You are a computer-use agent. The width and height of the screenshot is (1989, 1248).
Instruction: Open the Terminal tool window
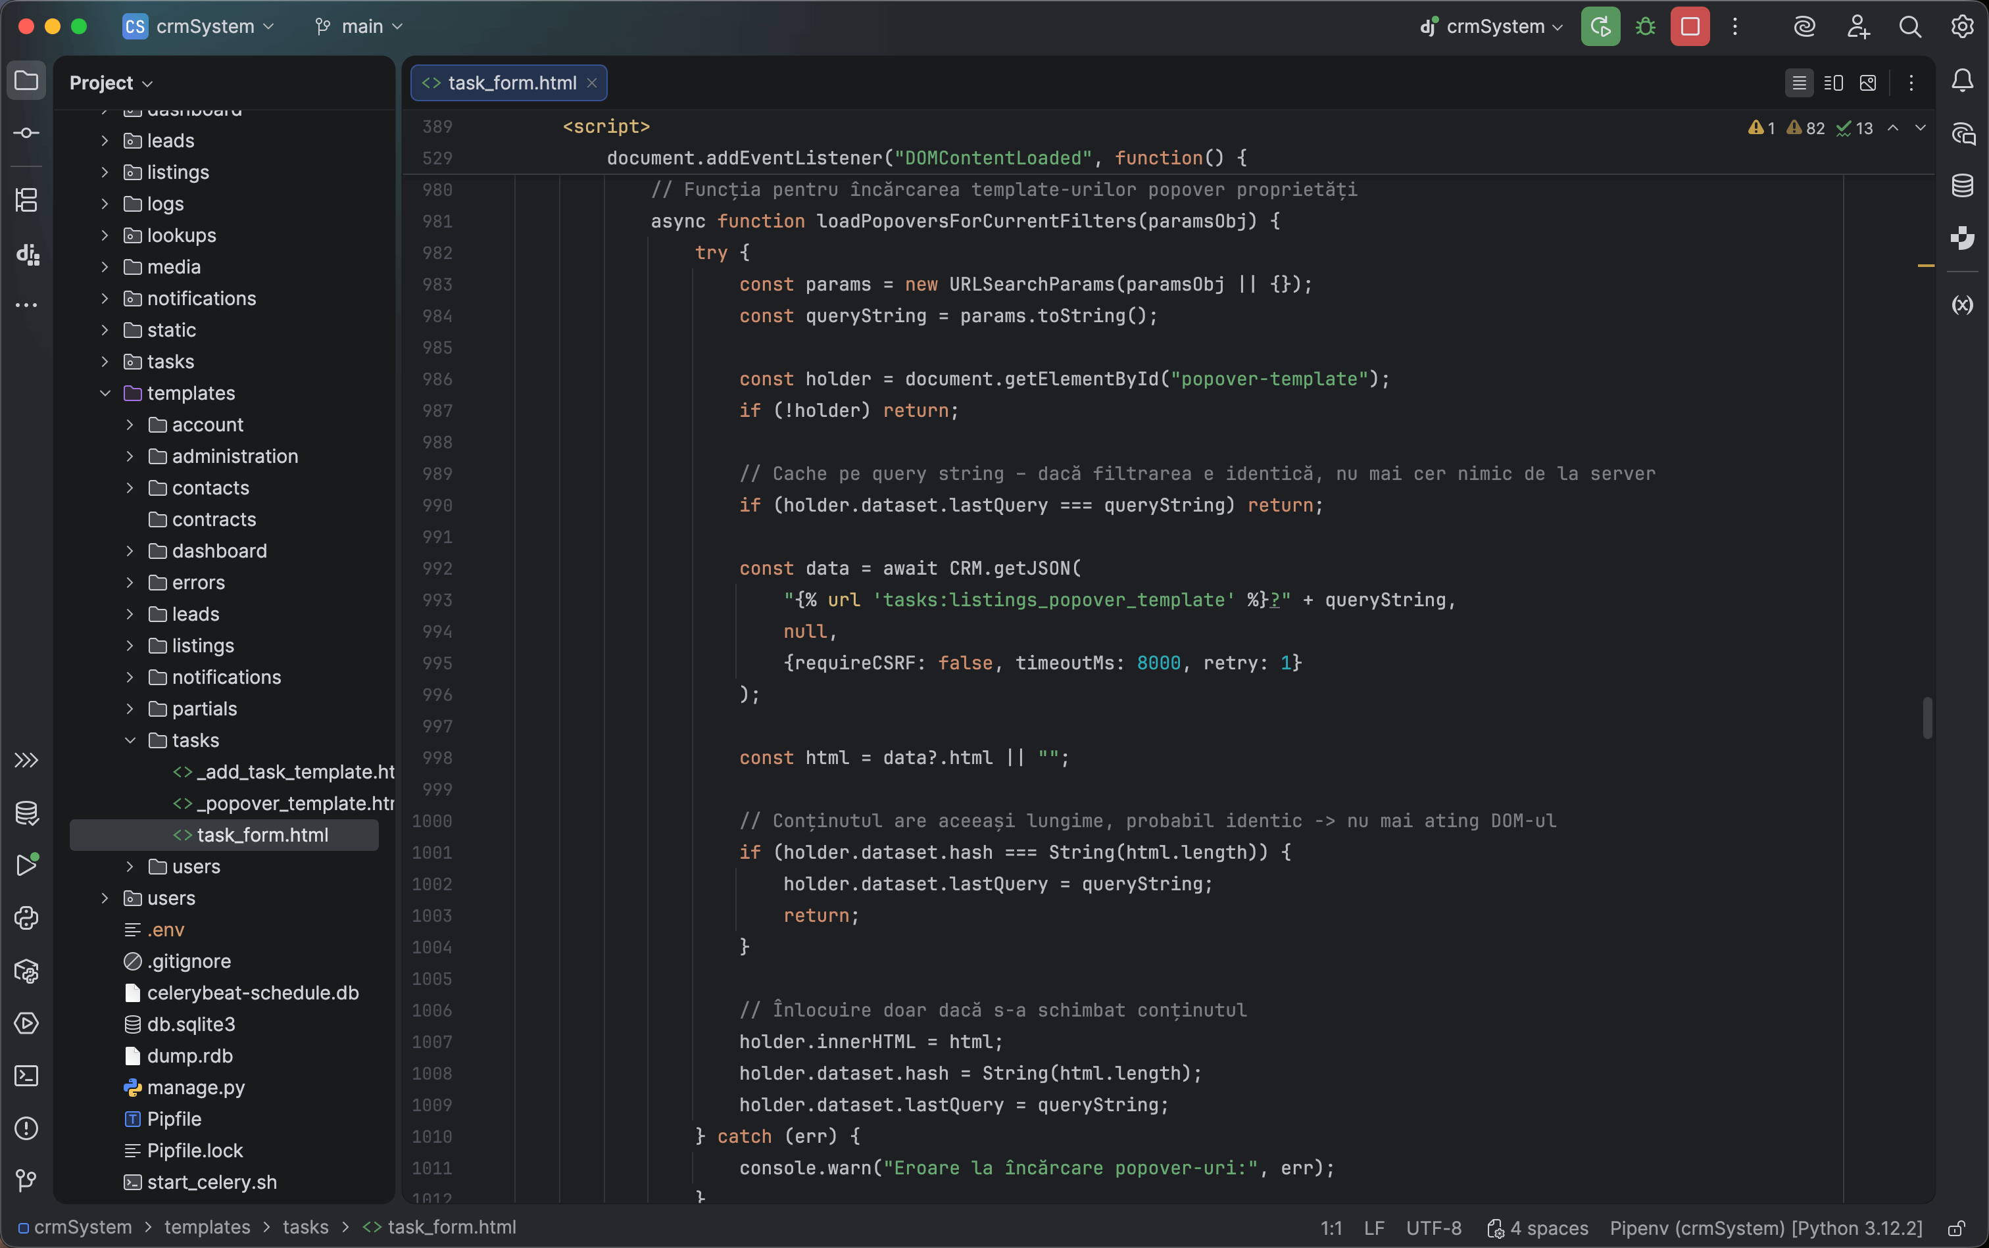(26, 1076)
